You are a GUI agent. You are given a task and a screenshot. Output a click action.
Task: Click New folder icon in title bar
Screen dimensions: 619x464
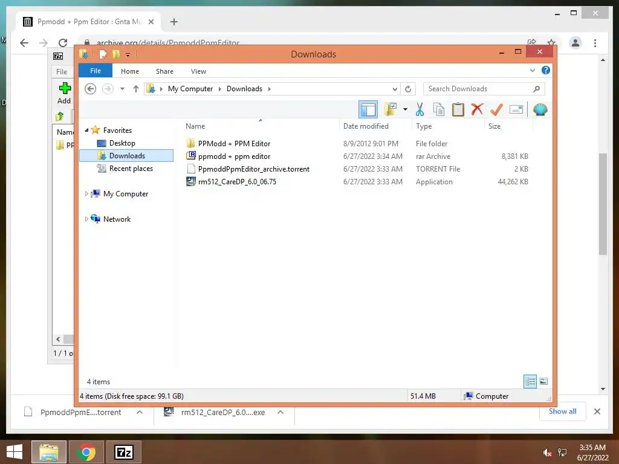pos(116,54)
